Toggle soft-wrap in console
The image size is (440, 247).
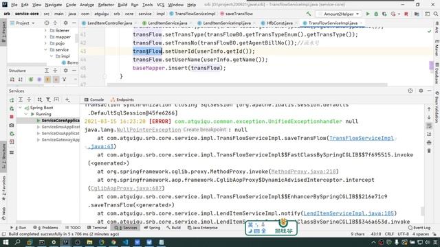pyautogui.click(x=429, y=126)
